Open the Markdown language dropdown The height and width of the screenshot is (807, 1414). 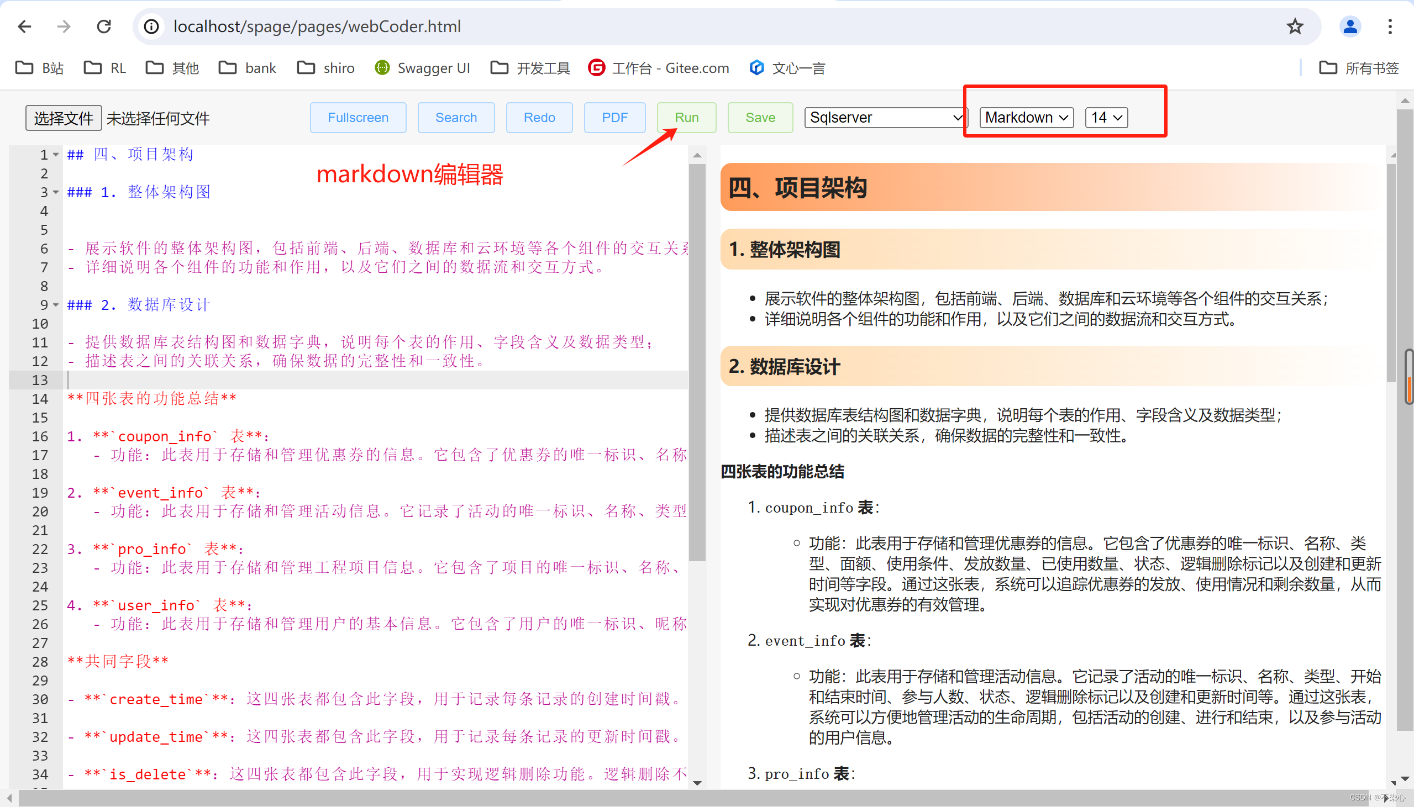tap(1027, 118)
